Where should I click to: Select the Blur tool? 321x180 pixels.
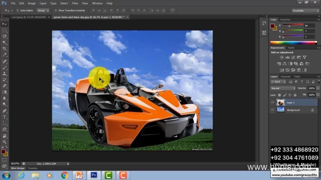4,98
